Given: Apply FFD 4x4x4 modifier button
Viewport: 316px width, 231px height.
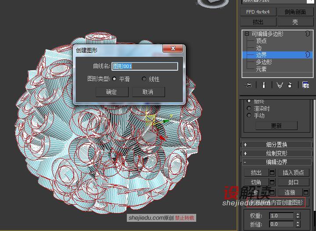Looking at the screenshot, I should (x=258, y=12).
